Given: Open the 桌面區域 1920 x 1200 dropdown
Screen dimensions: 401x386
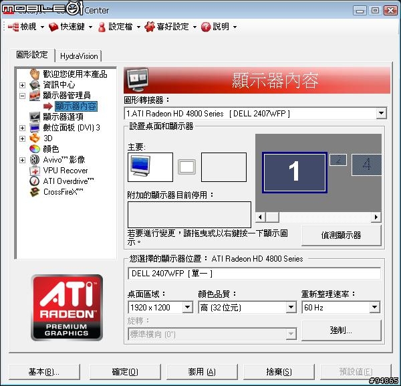Looking at the screenshot, I should click(x=187, y=307).
